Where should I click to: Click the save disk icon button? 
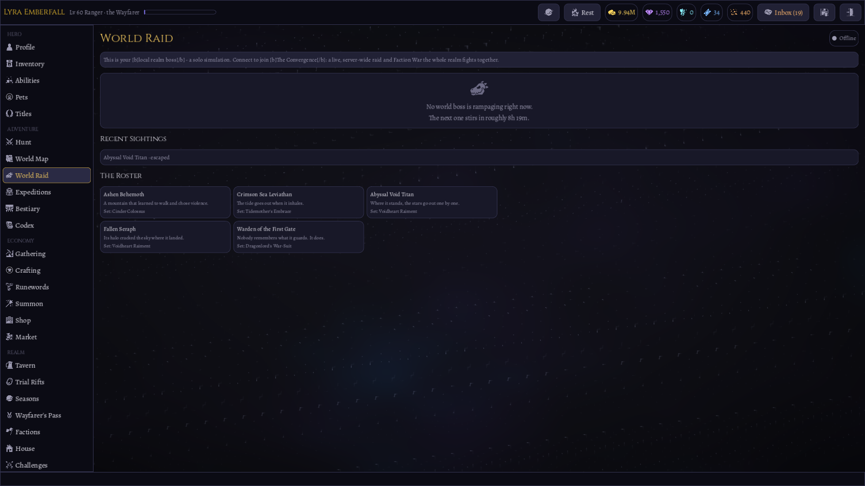click(824, 12)
